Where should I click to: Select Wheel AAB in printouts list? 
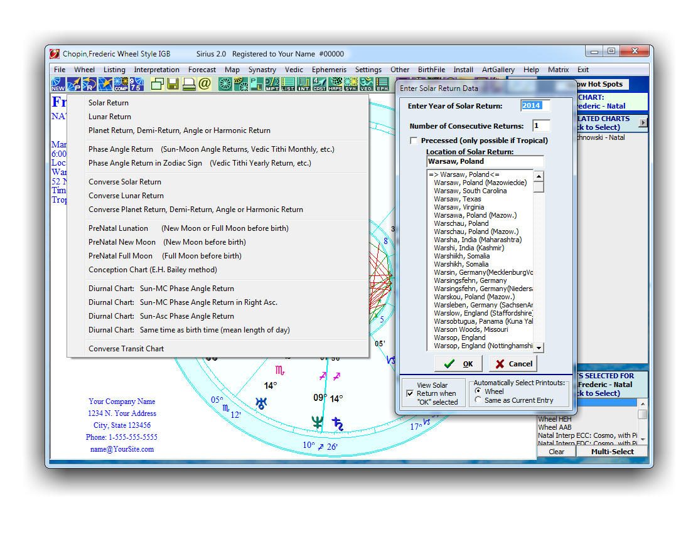tap(554, 427)
